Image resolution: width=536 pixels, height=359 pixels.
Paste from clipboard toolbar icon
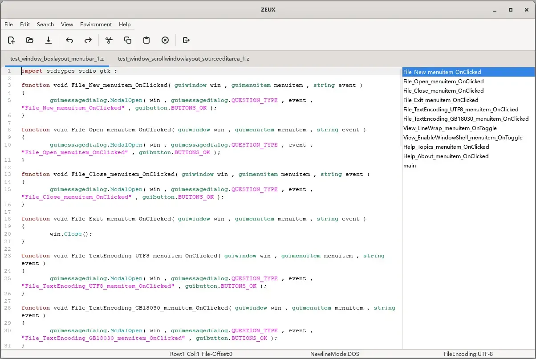click(146, 40)
